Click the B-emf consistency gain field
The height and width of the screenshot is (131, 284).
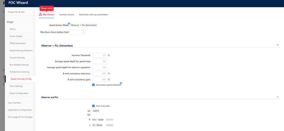coord(99,80)
